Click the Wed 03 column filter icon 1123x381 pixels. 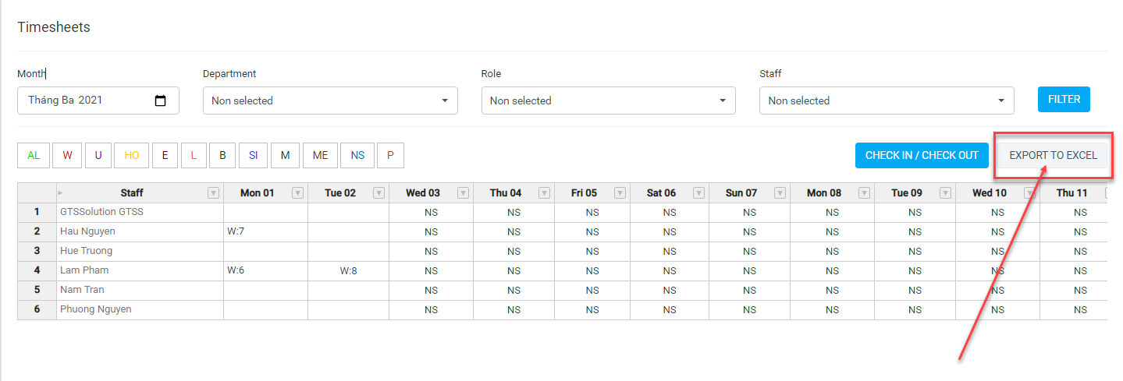coord(463,193)
